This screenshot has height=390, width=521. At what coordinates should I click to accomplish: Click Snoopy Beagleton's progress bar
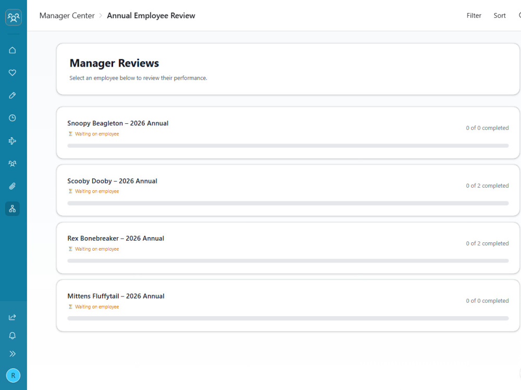(x=288, y=146)
